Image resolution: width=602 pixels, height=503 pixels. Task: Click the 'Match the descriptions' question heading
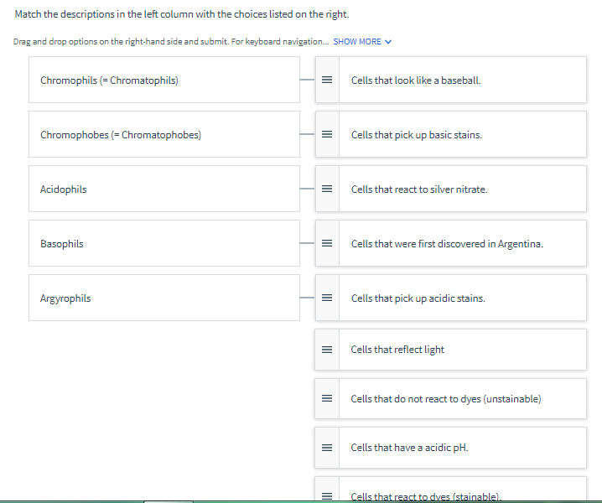point(182,14)
